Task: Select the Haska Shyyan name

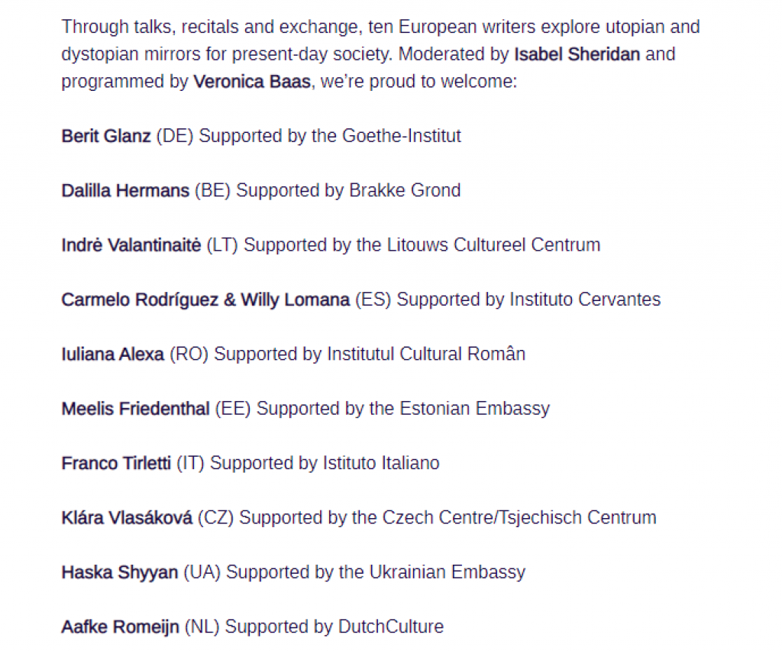Action: (120, 572)
